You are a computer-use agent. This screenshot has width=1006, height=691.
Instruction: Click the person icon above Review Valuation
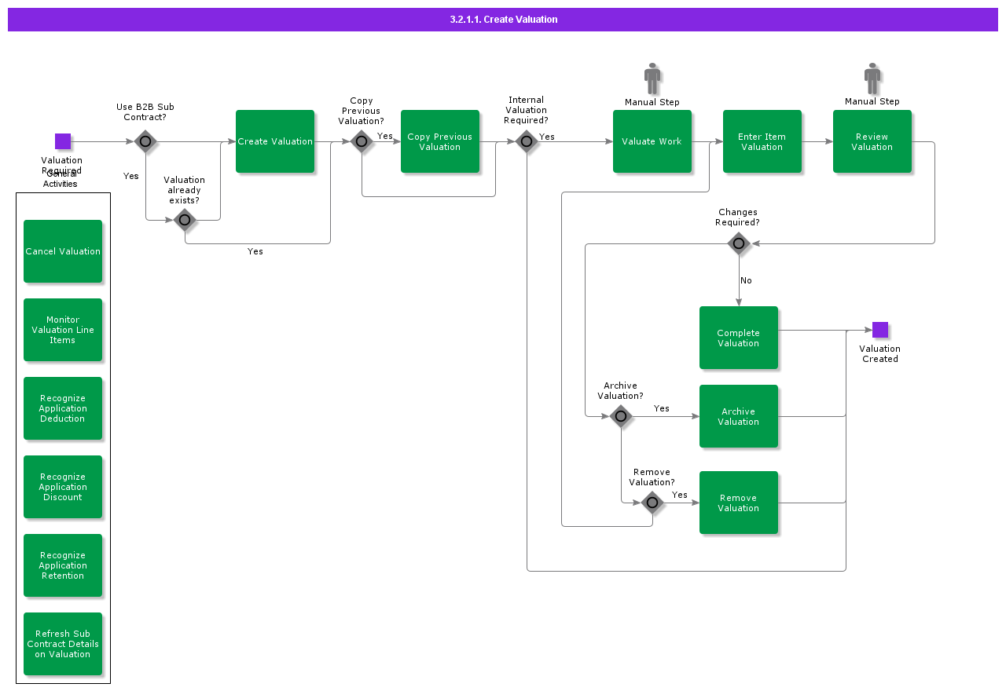(872, 79)
